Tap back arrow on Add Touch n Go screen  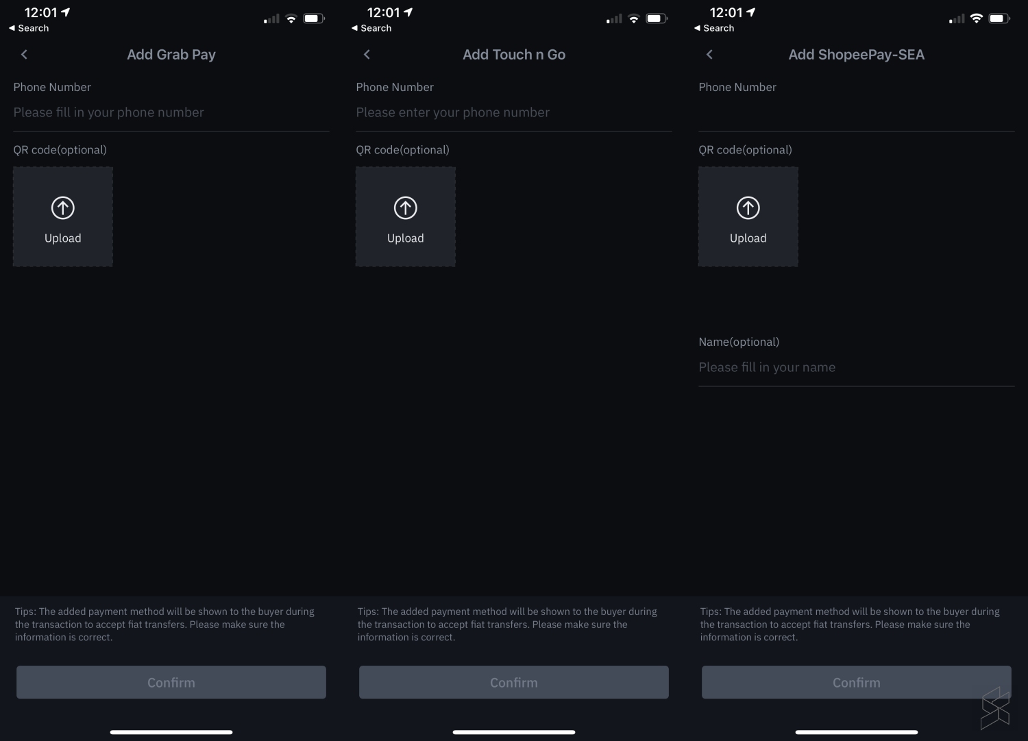tap(367, 55)
